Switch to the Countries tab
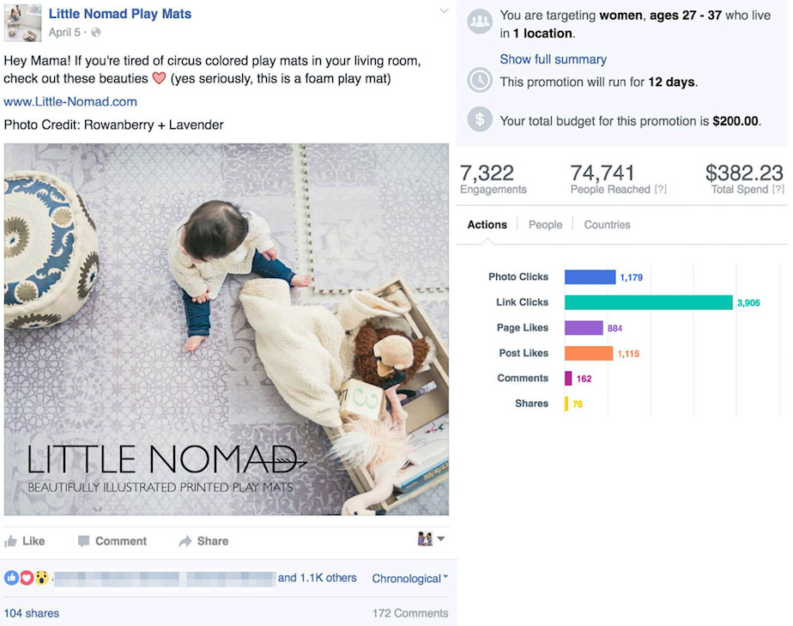Viewport: 793px width, 626px height. pos(607,225)
